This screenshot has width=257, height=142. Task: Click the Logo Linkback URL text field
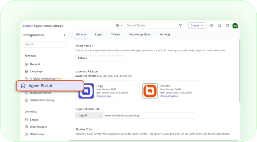[149, 116]
